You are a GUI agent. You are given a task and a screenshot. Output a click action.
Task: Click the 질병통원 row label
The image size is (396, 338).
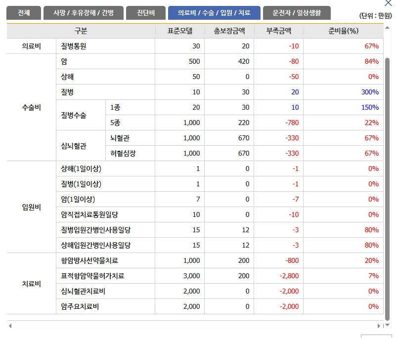pyautogui.click(x=74, y=46)
